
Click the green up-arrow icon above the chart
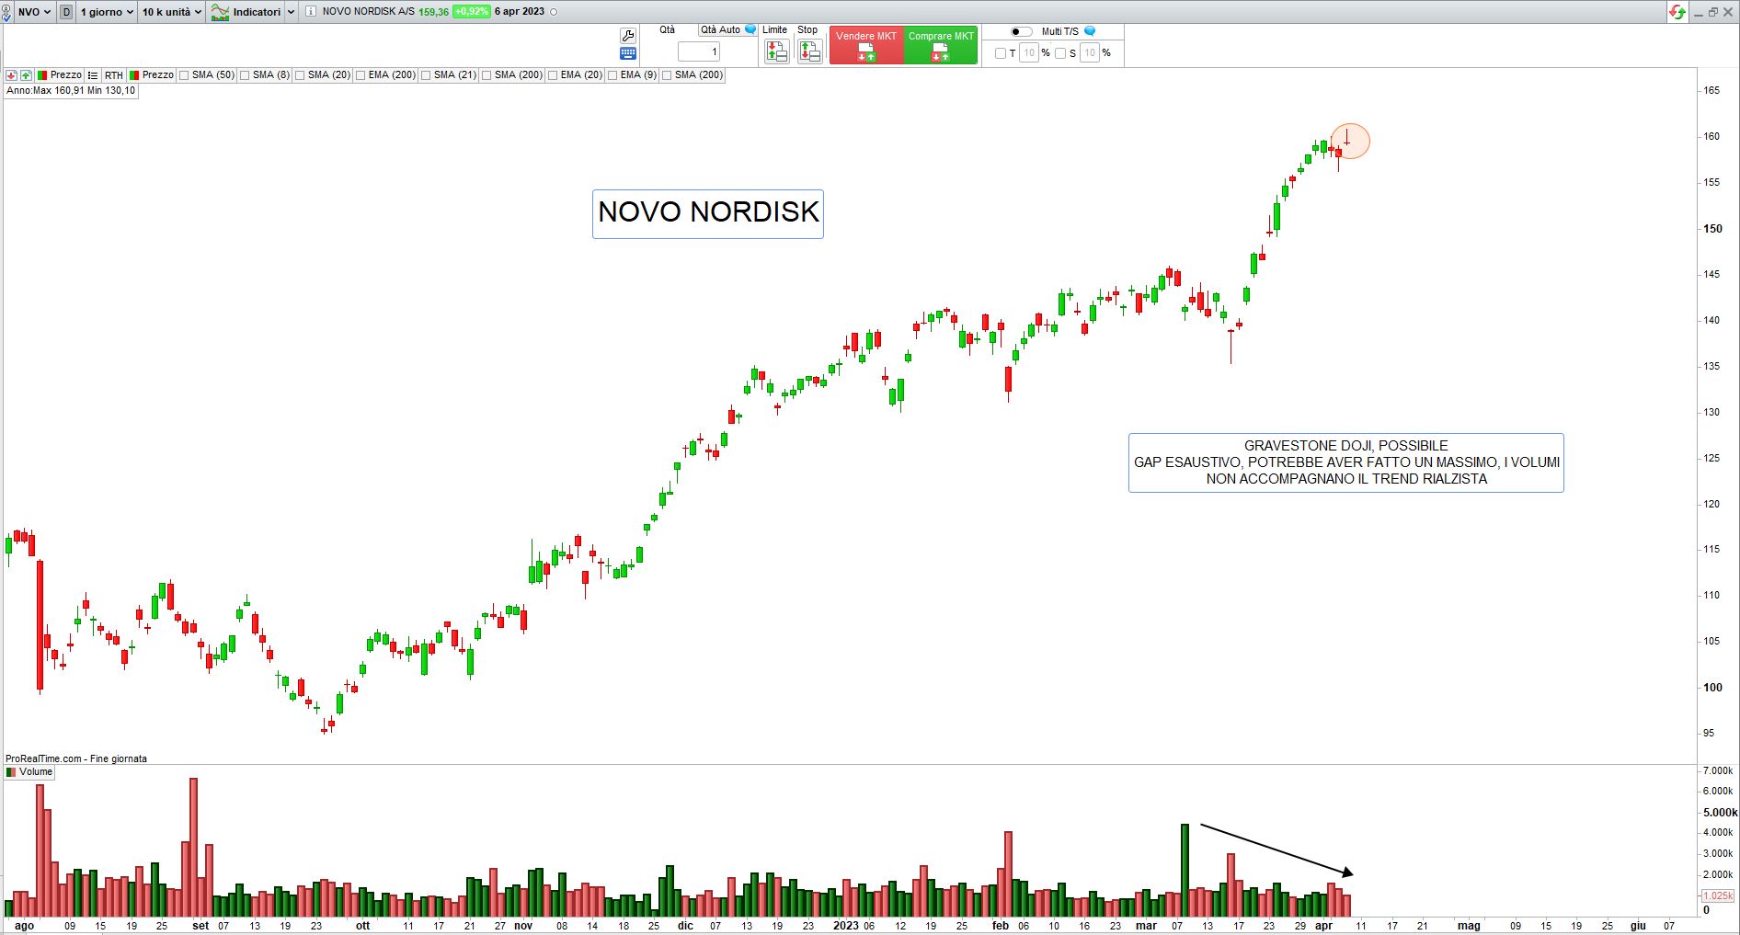click(26, 75)
